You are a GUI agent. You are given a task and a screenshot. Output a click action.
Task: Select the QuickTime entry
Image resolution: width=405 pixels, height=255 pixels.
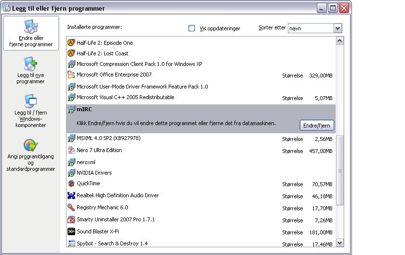click(201, 184)
